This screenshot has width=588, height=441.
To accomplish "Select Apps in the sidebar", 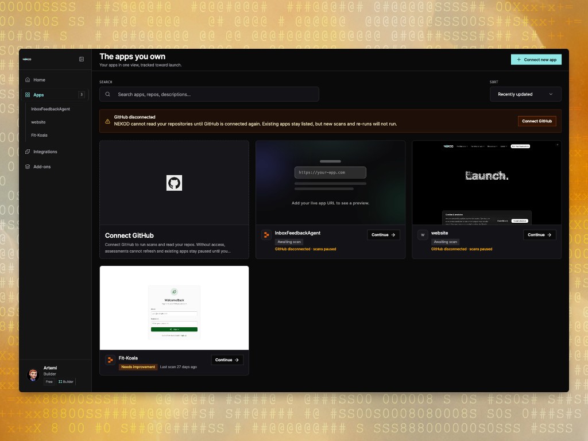I will pyautogui.click(x=55, y=95).
